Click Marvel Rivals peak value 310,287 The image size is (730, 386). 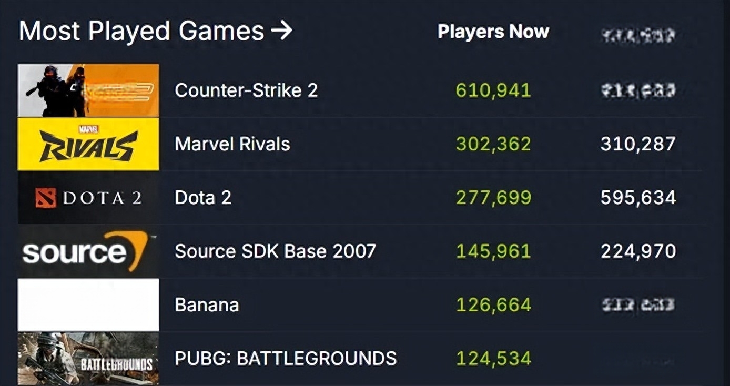pyautogui.click(x=638, y=144)
